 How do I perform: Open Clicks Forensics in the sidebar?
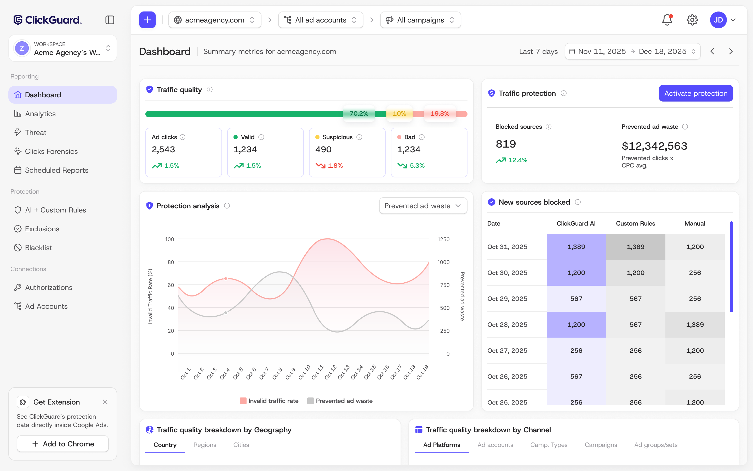tap(63, 152)
